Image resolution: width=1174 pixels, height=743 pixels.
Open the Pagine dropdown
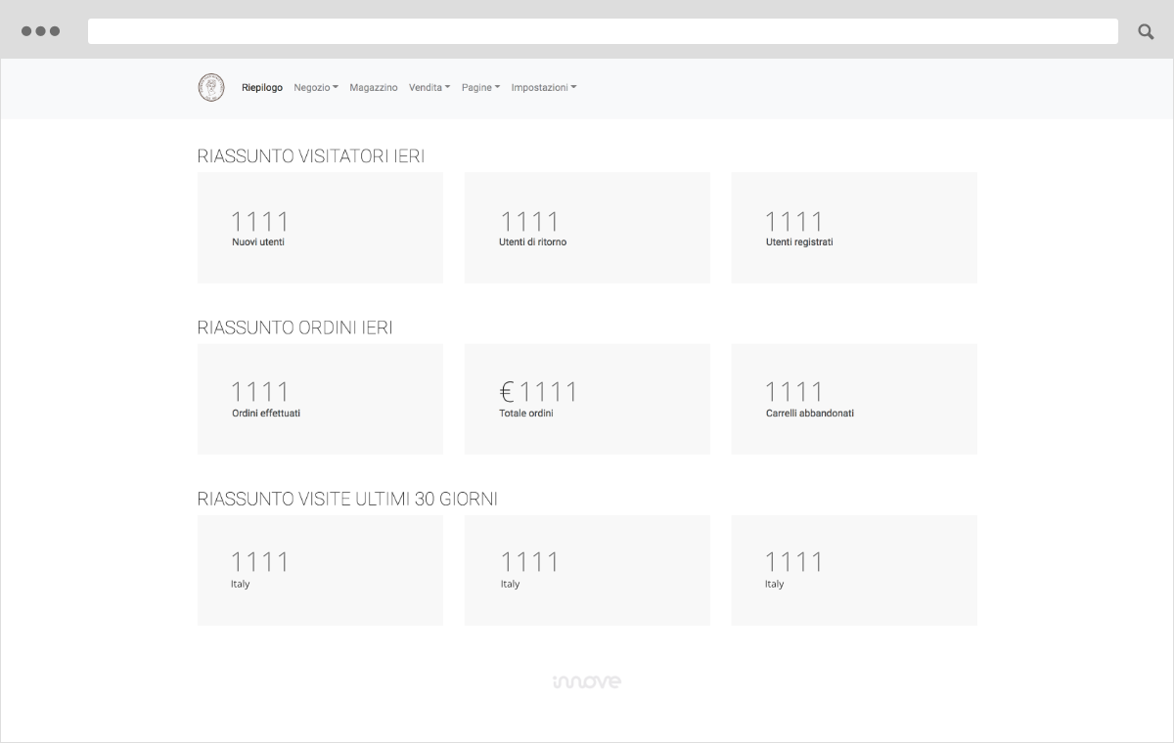480,88
